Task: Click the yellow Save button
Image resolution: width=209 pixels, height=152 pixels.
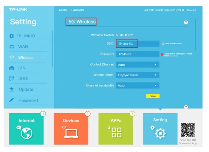Action: [153, 96]
